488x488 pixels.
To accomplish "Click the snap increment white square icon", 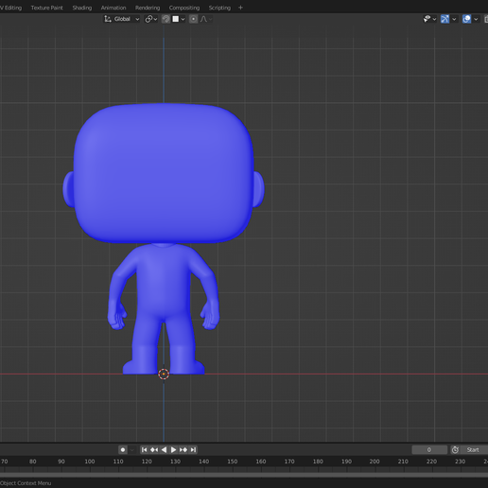I will [176, 19].
